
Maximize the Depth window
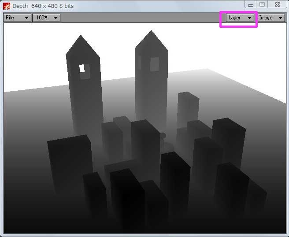click(x=262, y=4)
